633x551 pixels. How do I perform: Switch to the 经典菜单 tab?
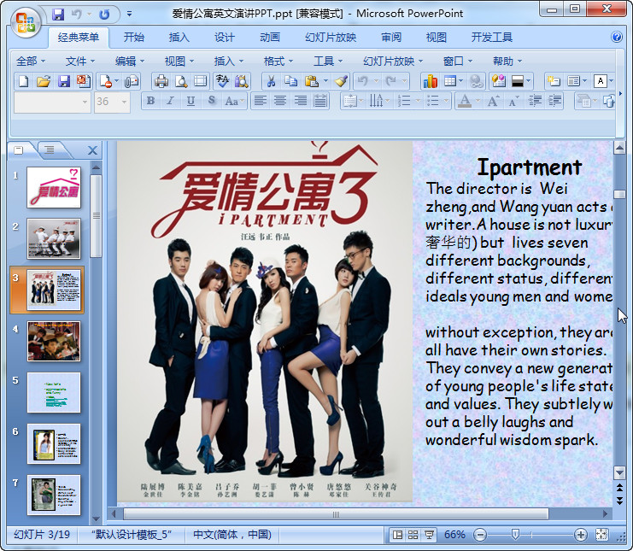pyautogui.click(x=79, y=38)
